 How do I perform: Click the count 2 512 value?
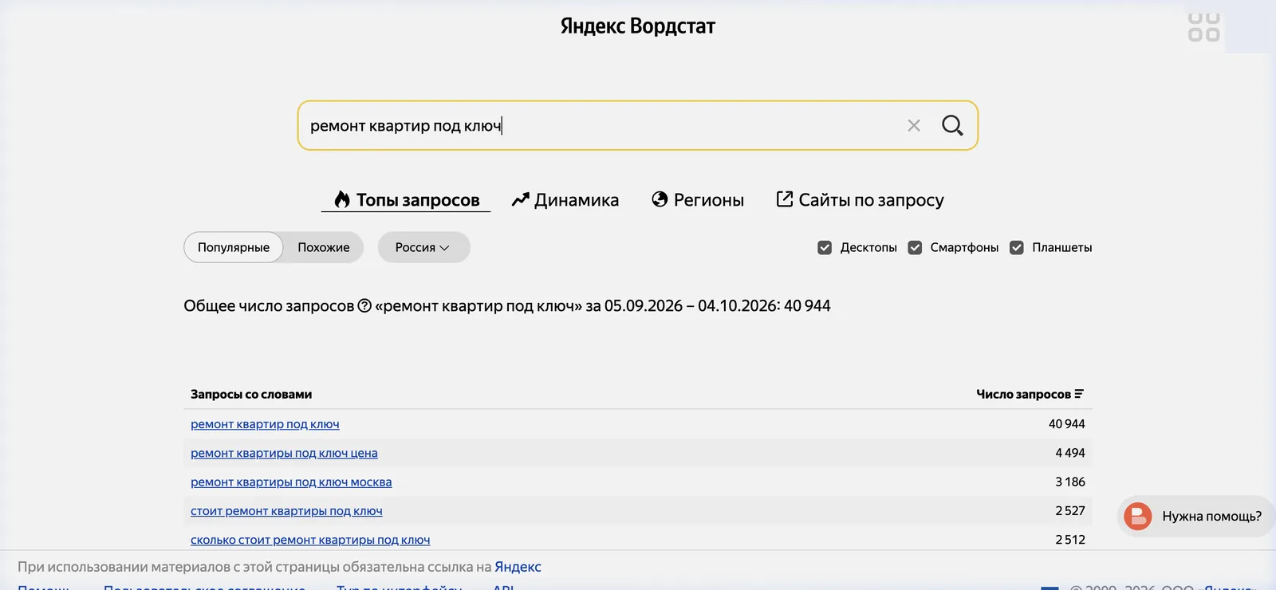1070,540
